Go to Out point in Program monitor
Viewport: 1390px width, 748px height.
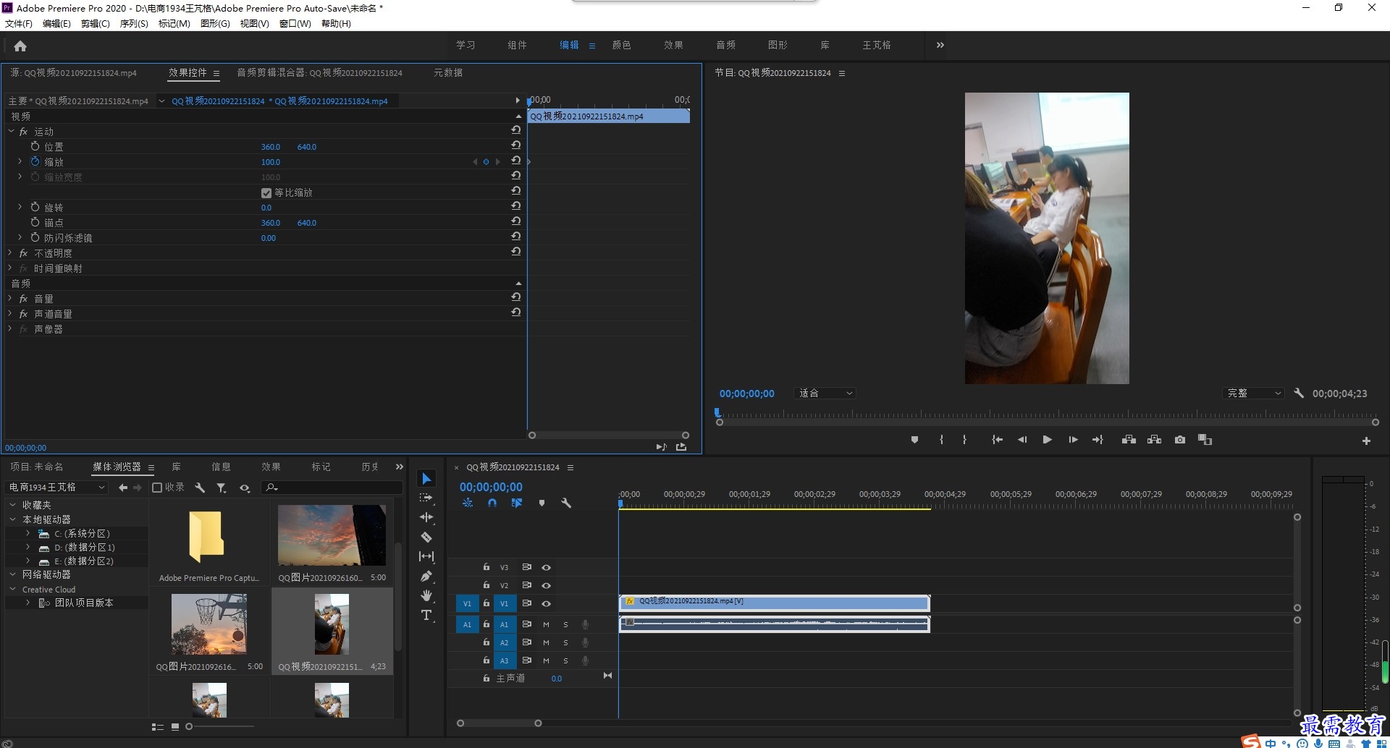[1098, 440]
